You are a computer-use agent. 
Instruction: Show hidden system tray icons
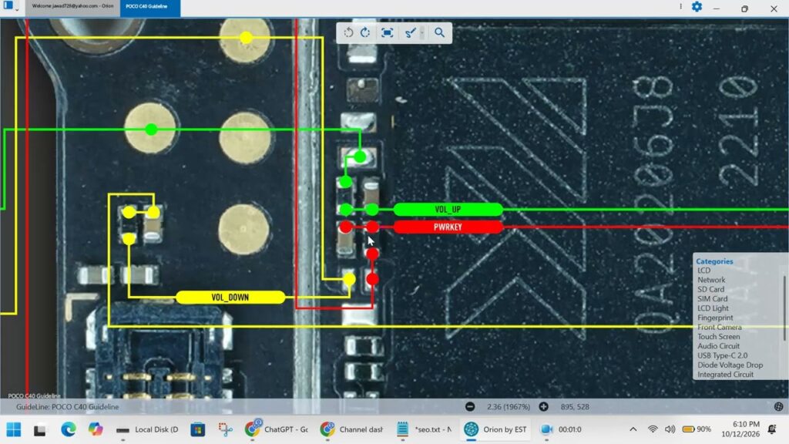coord(633,429)
